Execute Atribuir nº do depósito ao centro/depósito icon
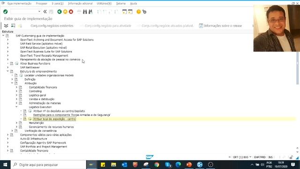This screenshot has height=169, width=300. coord(30,111)
